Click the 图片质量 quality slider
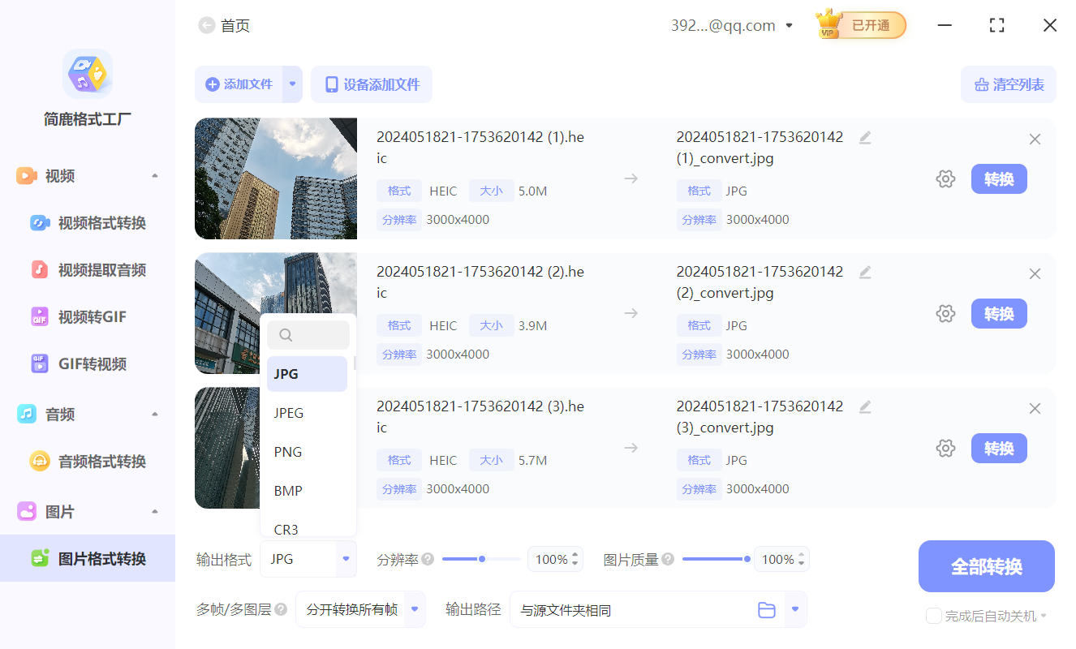The height and width of the screenshot is (649, 1076). pos(715,558)
